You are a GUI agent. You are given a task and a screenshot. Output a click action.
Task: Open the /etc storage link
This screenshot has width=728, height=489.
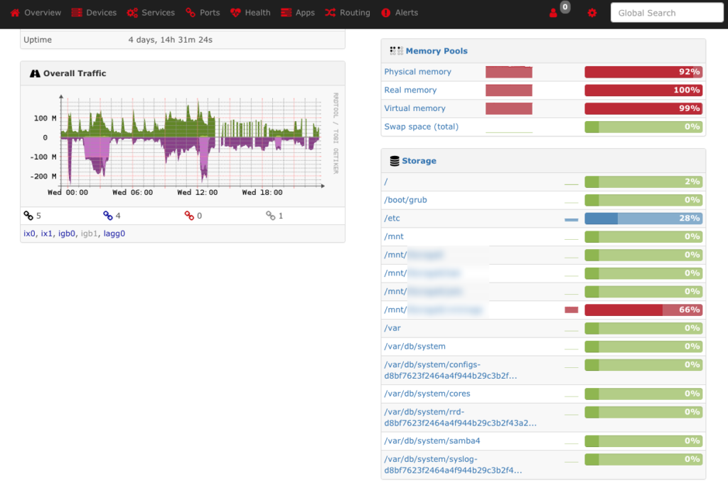pos(392,219)
